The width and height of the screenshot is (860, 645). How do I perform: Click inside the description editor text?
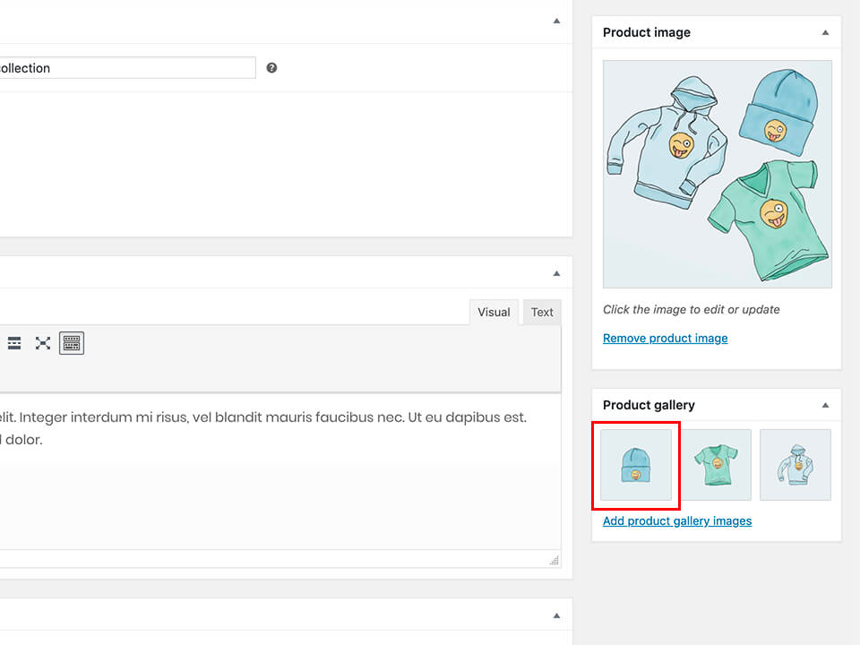263,428
